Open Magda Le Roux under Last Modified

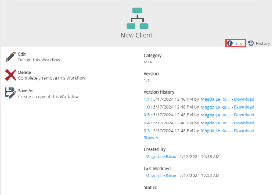[161, 176]
